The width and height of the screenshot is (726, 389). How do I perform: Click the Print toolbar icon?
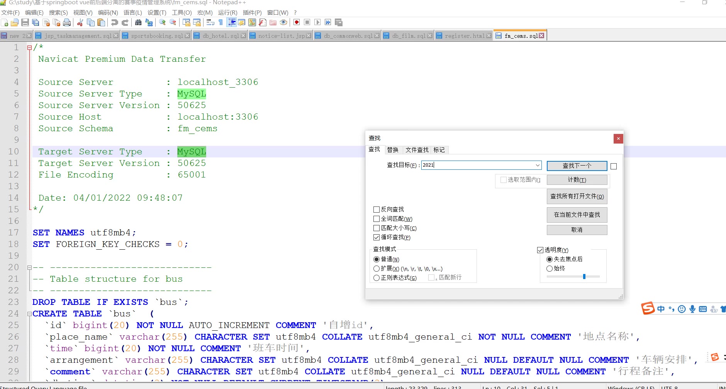67,22
